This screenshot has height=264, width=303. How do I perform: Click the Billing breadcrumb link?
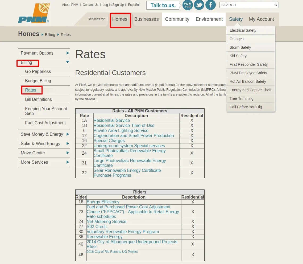click(50, 35)
